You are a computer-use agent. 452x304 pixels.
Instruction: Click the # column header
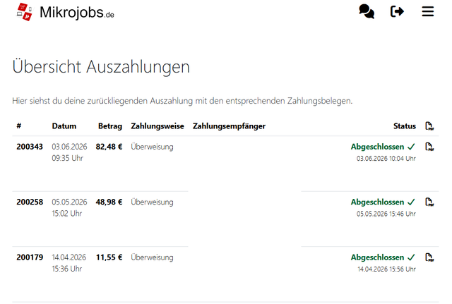(19, 126)
